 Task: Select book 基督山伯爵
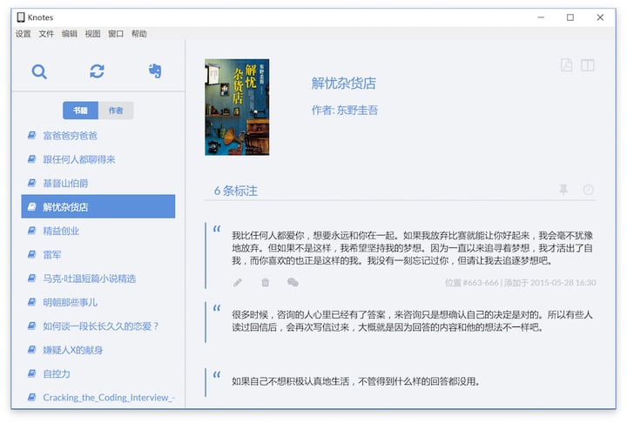point(98,183)
